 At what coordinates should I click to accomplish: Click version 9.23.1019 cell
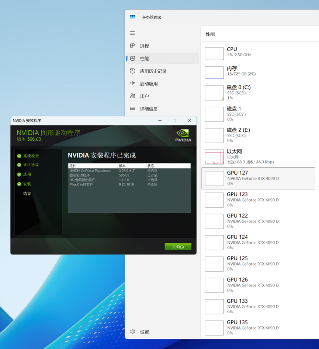[x=126, y=184]
